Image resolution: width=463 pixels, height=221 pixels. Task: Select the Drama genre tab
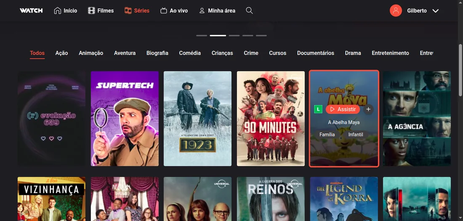coord(353,53)
